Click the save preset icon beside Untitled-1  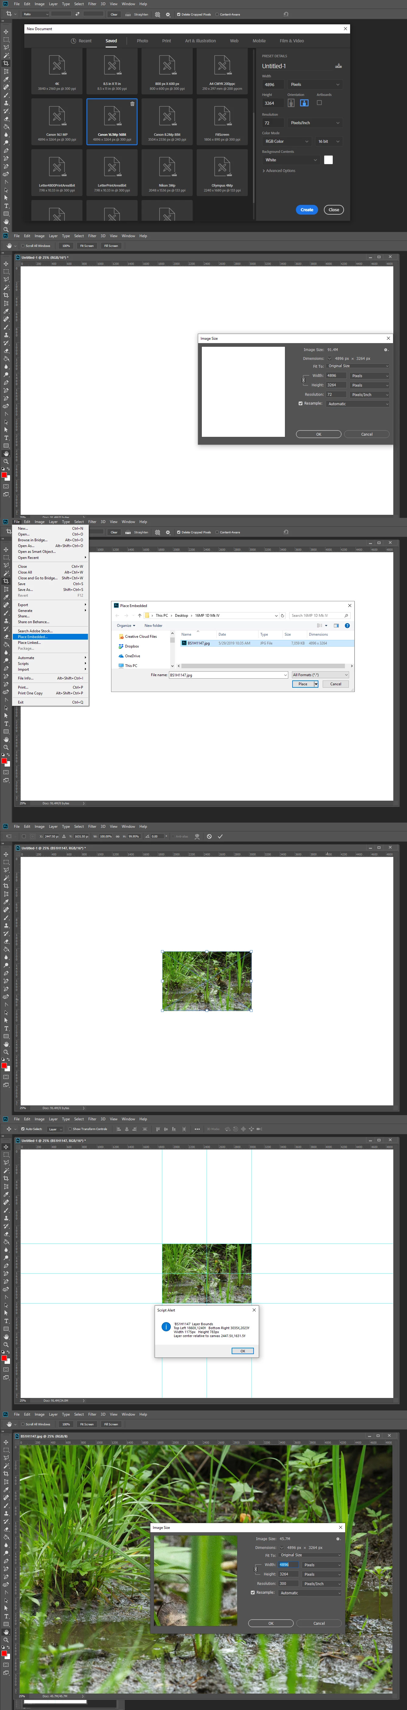coord(338,66)
